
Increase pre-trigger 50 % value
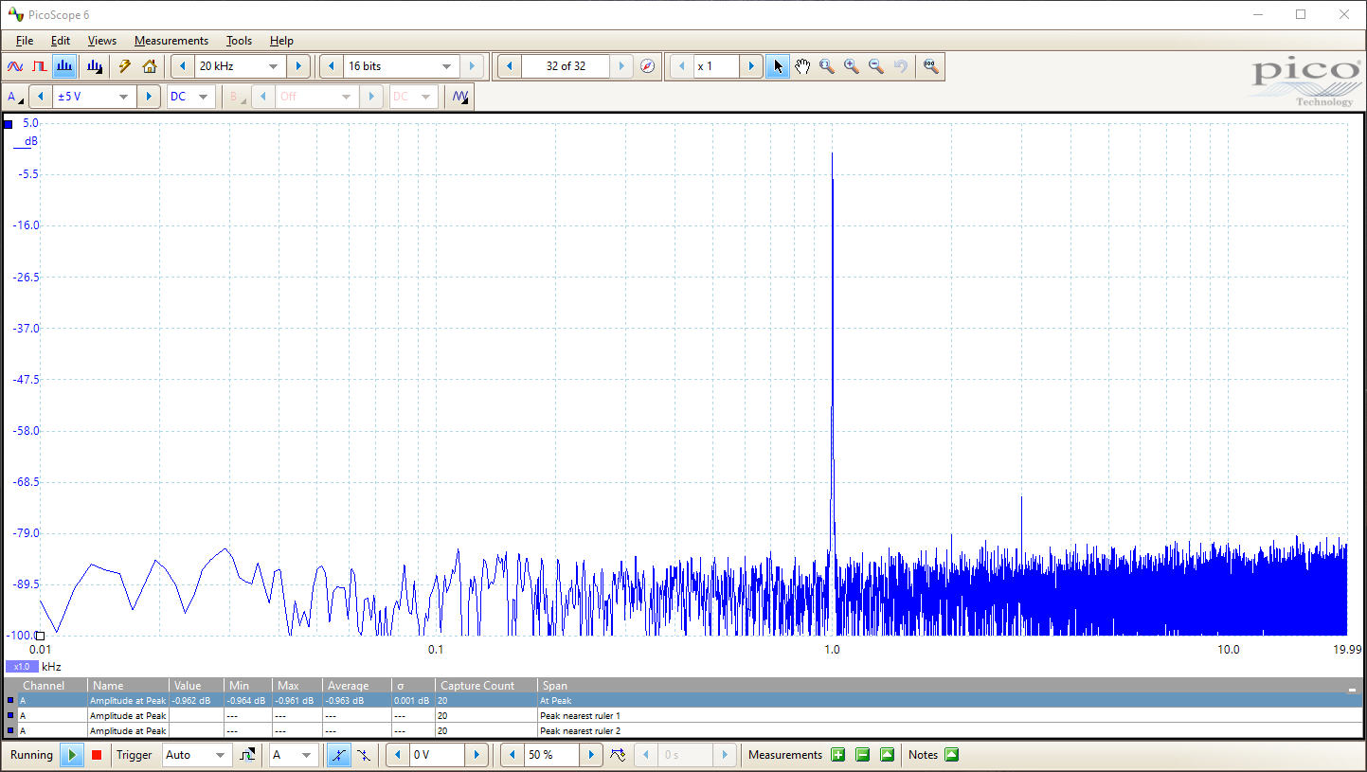(591, 755)
